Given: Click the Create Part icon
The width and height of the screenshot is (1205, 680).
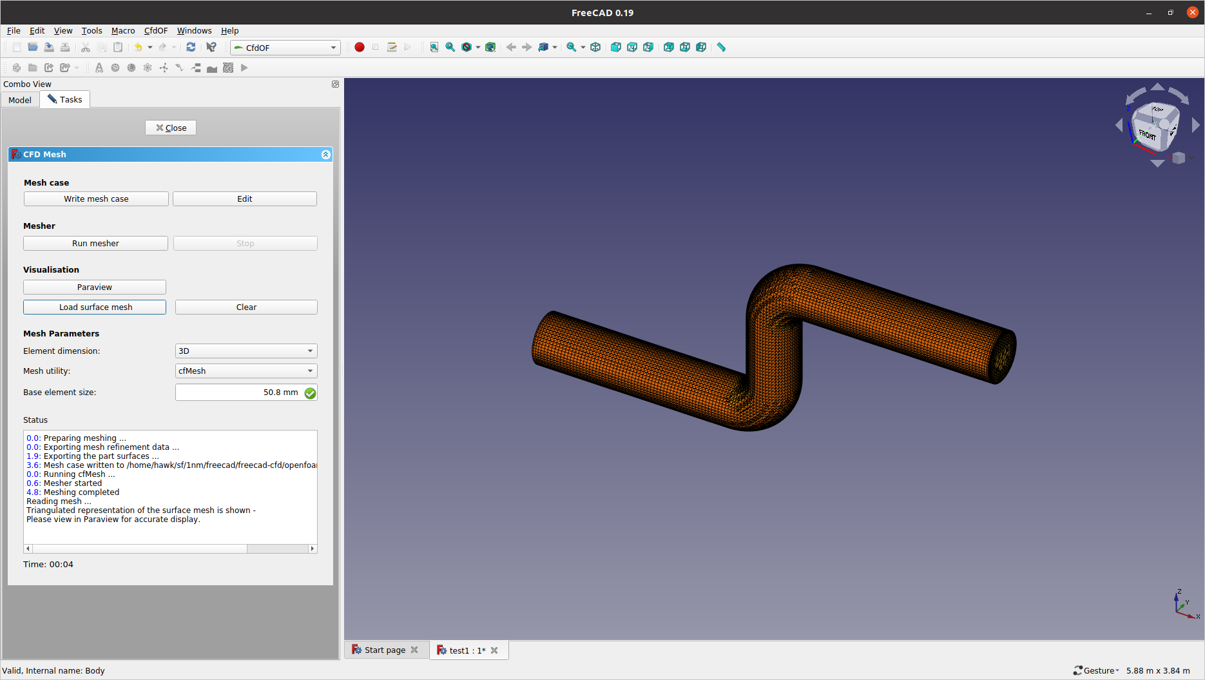Looking at the screenshot, I should (17, 68).
